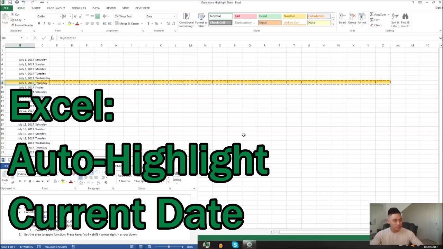Open the Find & Select dropdown
This screenshot has height=249, width=443.
coord(405,20)
